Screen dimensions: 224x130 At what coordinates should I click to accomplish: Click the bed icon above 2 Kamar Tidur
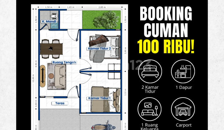(150, 72)
